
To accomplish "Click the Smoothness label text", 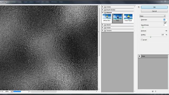I will coord(145,25).
